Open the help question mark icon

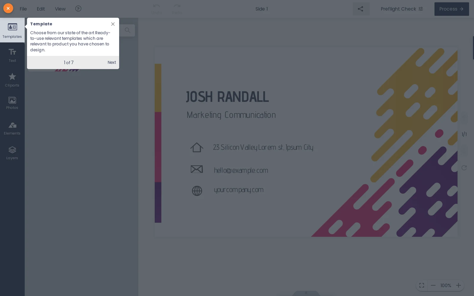pos(78,9)
